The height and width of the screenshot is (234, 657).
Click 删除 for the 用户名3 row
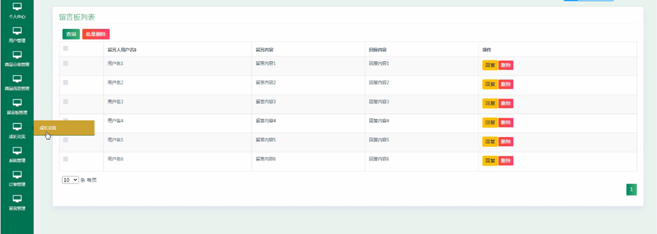[x=506, y=103]
